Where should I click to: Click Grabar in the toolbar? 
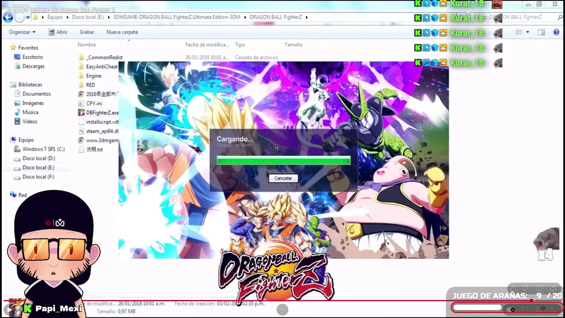[87, 32]
